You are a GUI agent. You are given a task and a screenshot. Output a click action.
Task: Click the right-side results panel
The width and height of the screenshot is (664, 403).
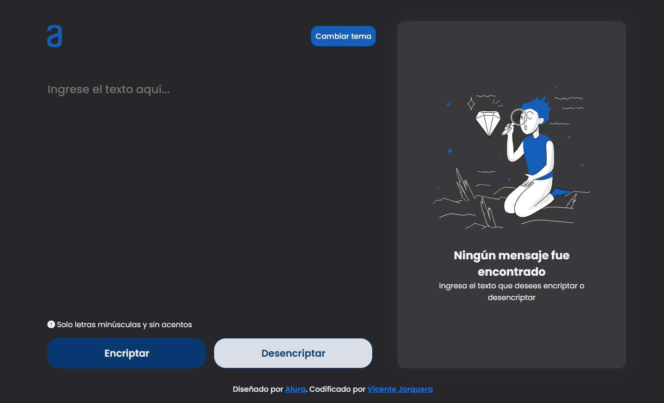pos(512,337)
